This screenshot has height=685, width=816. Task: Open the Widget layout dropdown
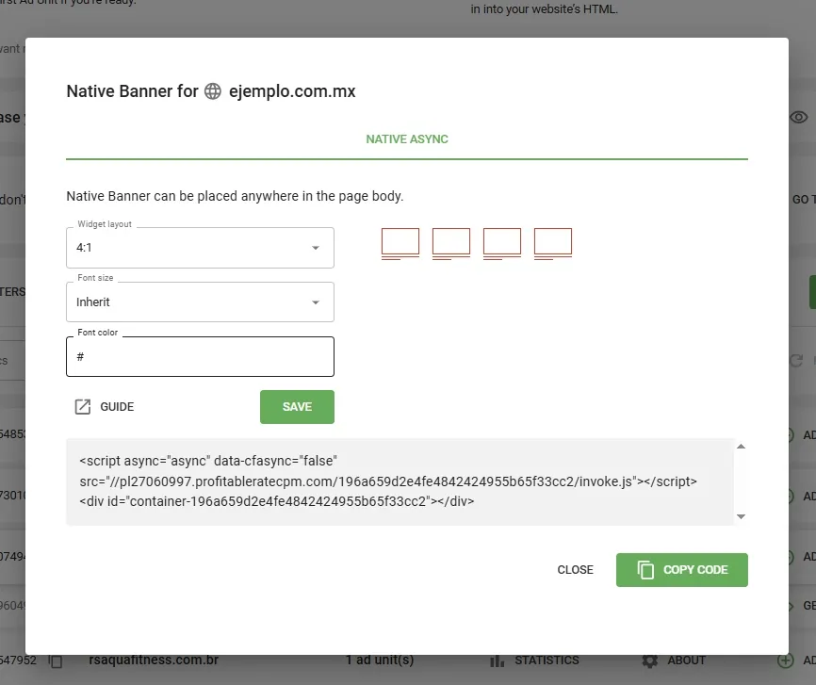click(200, 248)
